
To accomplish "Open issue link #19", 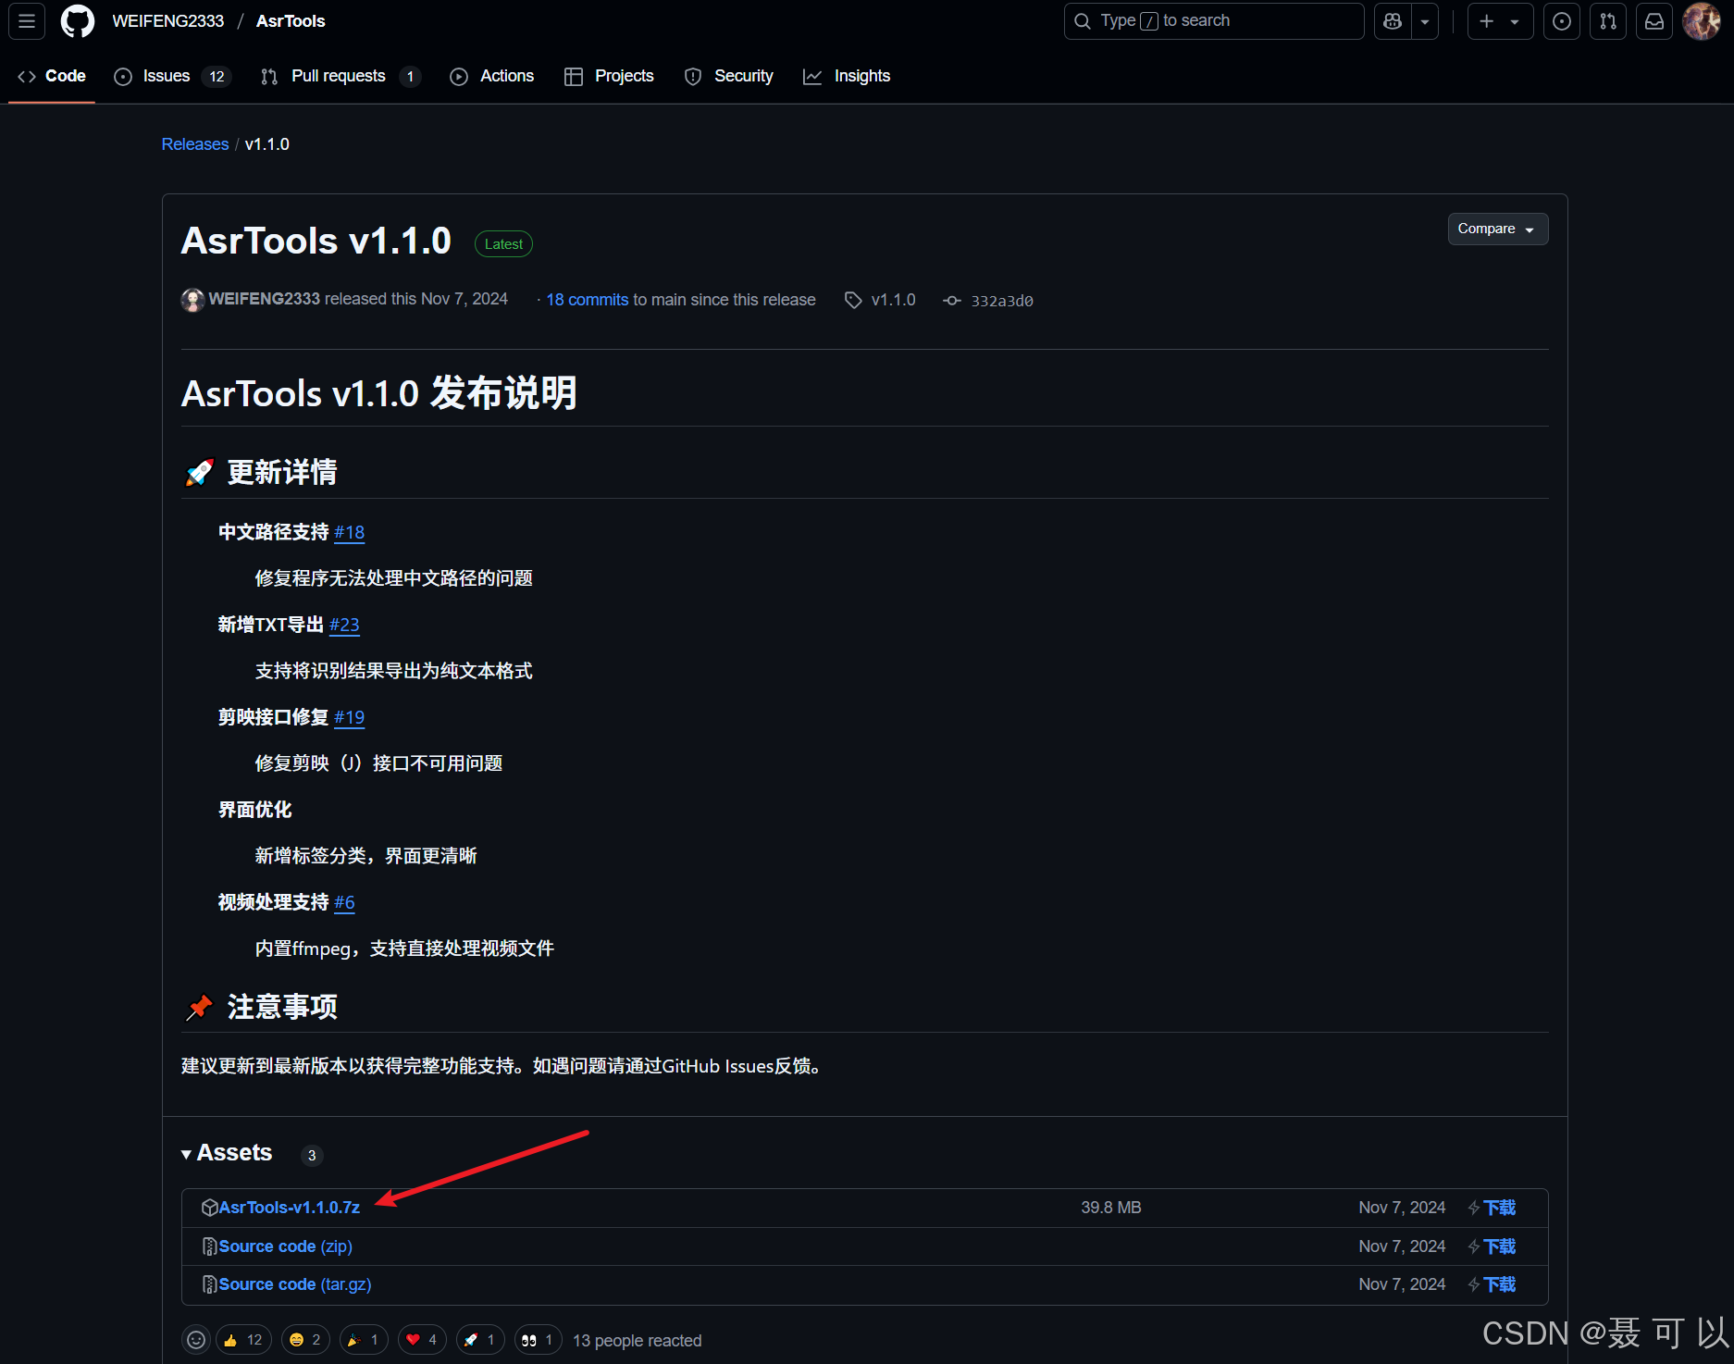I will (x=349, y=717).
